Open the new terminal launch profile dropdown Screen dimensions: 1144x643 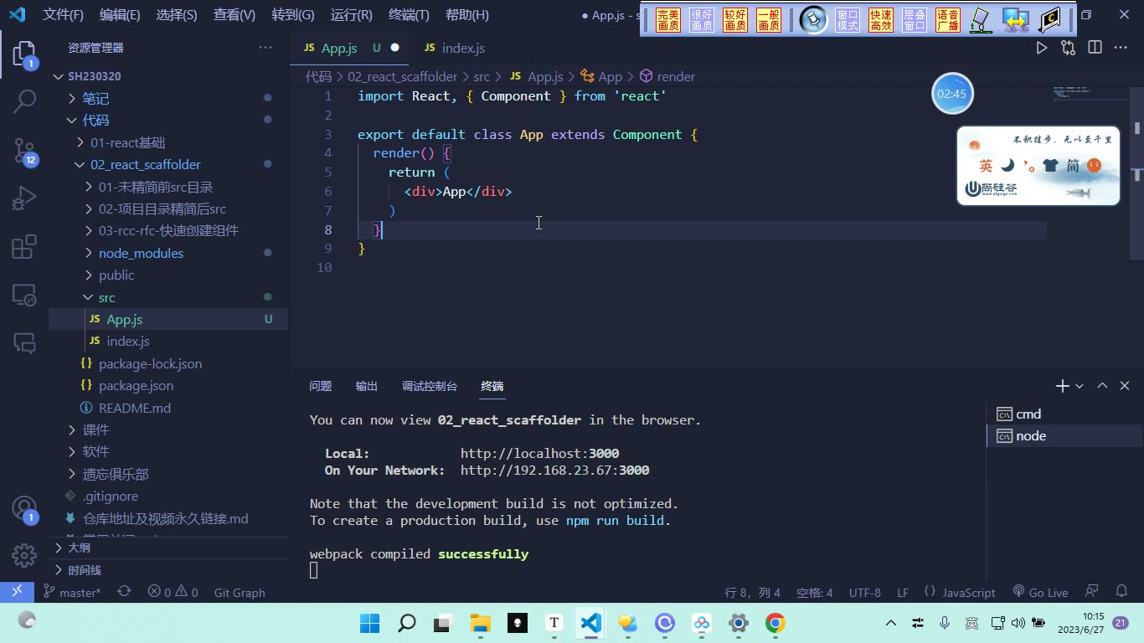pos(1080,386)
